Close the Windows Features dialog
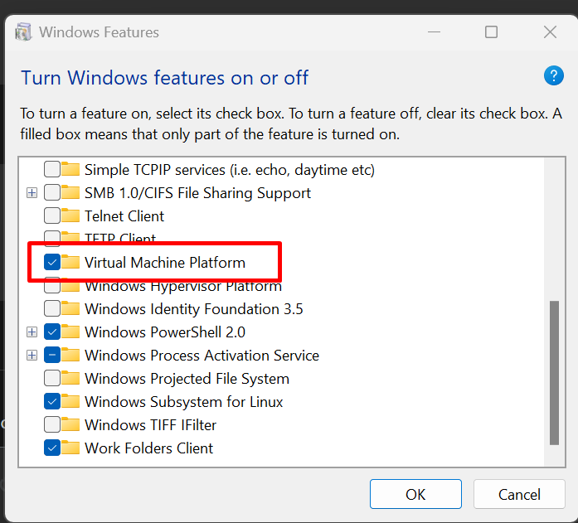The image size is (578, 523). click(550, 32)
